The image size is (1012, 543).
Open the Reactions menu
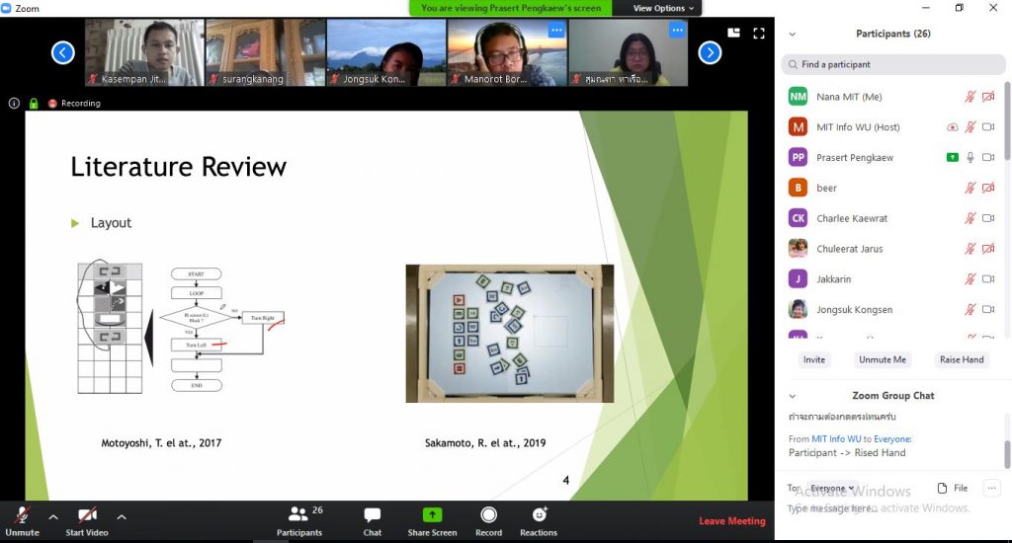pos(539,519)
